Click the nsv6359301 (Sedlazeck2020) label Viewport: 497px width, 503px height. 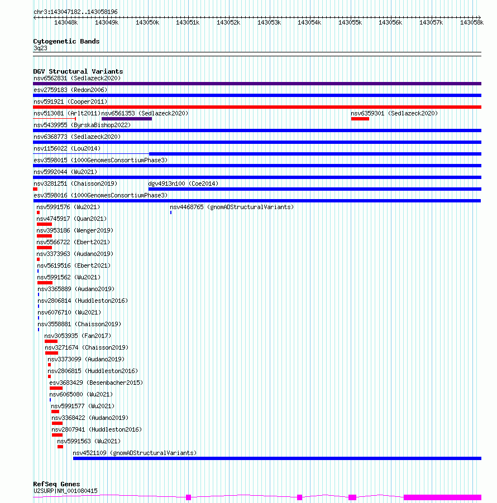[x=394, y=113]
